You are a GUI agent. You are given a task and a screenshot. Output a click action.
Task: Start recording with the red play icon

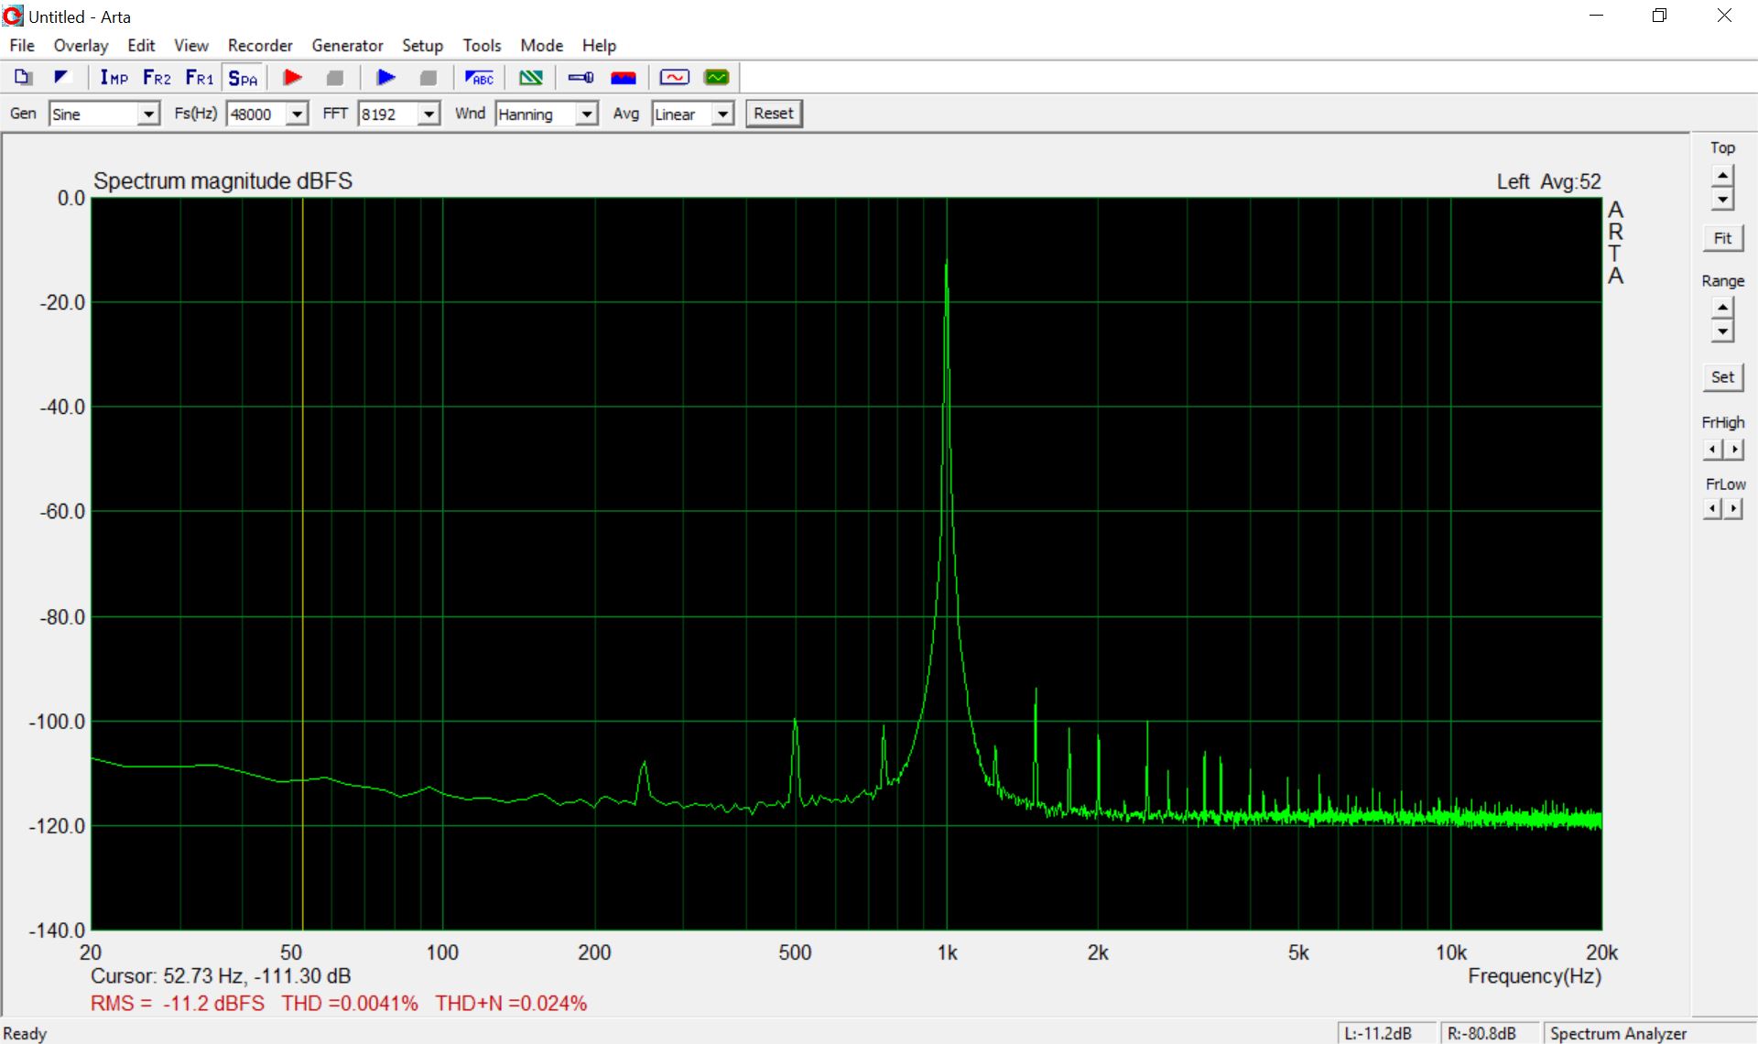pyautogui.click(x=293, y=78)
